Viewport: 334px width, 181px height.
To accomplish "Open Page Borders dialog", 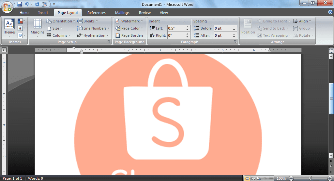I will (129, 35).
